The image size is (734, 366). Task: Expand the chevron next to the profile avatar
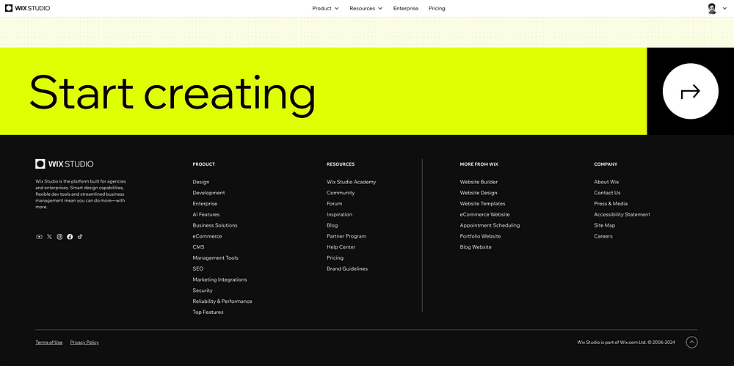point(724,8)
